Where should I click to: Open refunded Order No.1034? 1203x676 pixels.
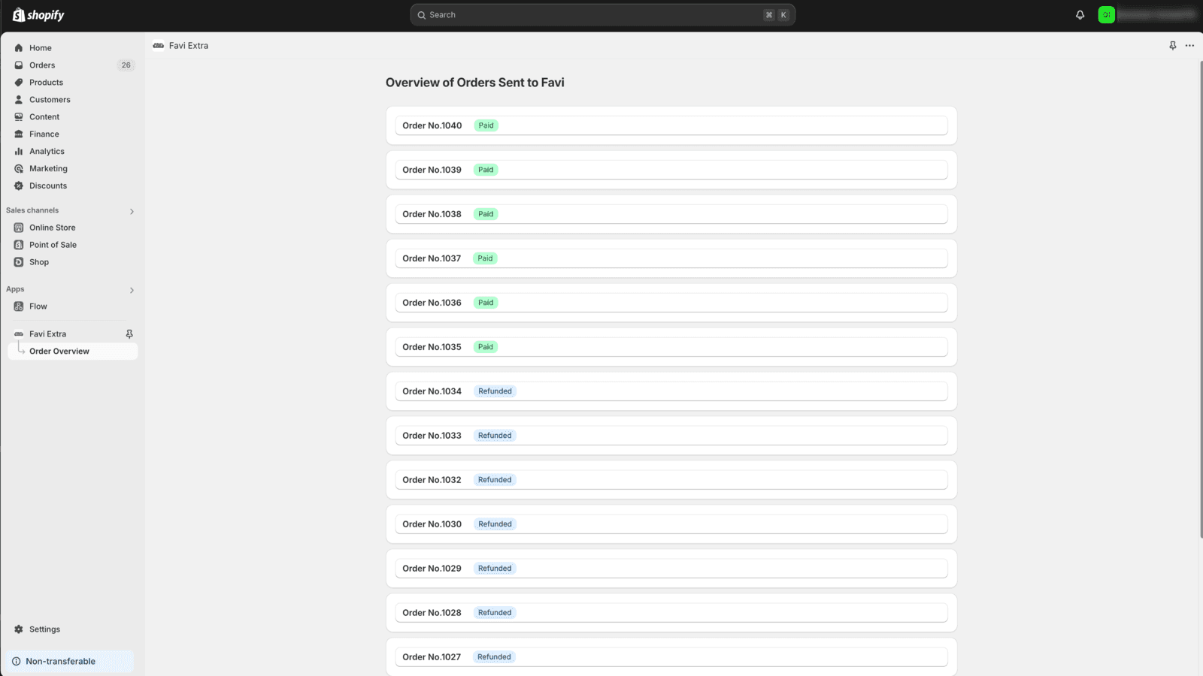(671, 391)
